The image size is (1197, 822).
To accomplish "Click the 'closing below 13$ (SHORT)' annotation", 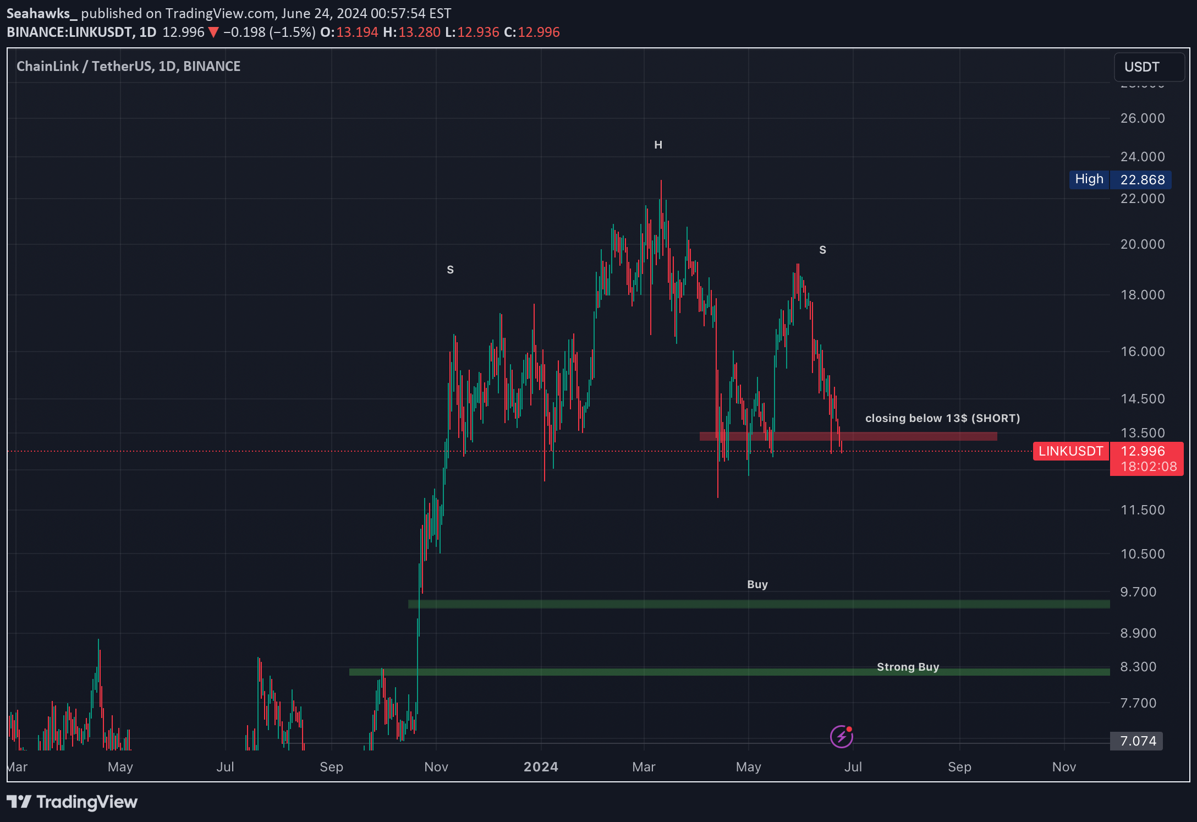I will point(942,418).
